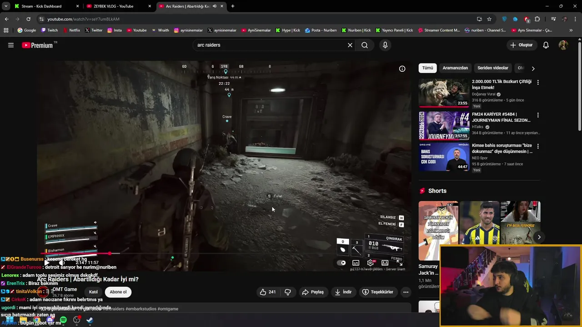Open the YouTube account avatar menu
The height and width of the screenshot is (327, 582).
pos(563,45)
